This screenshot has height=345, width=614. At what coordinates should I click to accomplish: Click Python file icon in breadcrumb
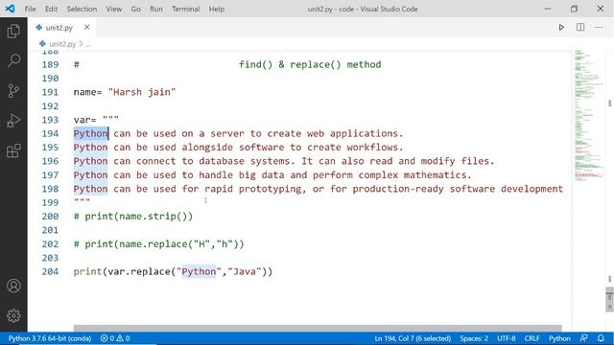[x=42, y=44]
